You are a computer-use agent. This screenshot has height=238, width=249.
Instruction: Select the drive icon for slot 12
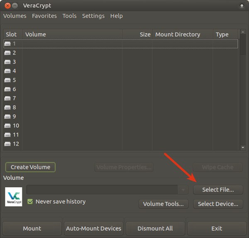pos(7,144)
